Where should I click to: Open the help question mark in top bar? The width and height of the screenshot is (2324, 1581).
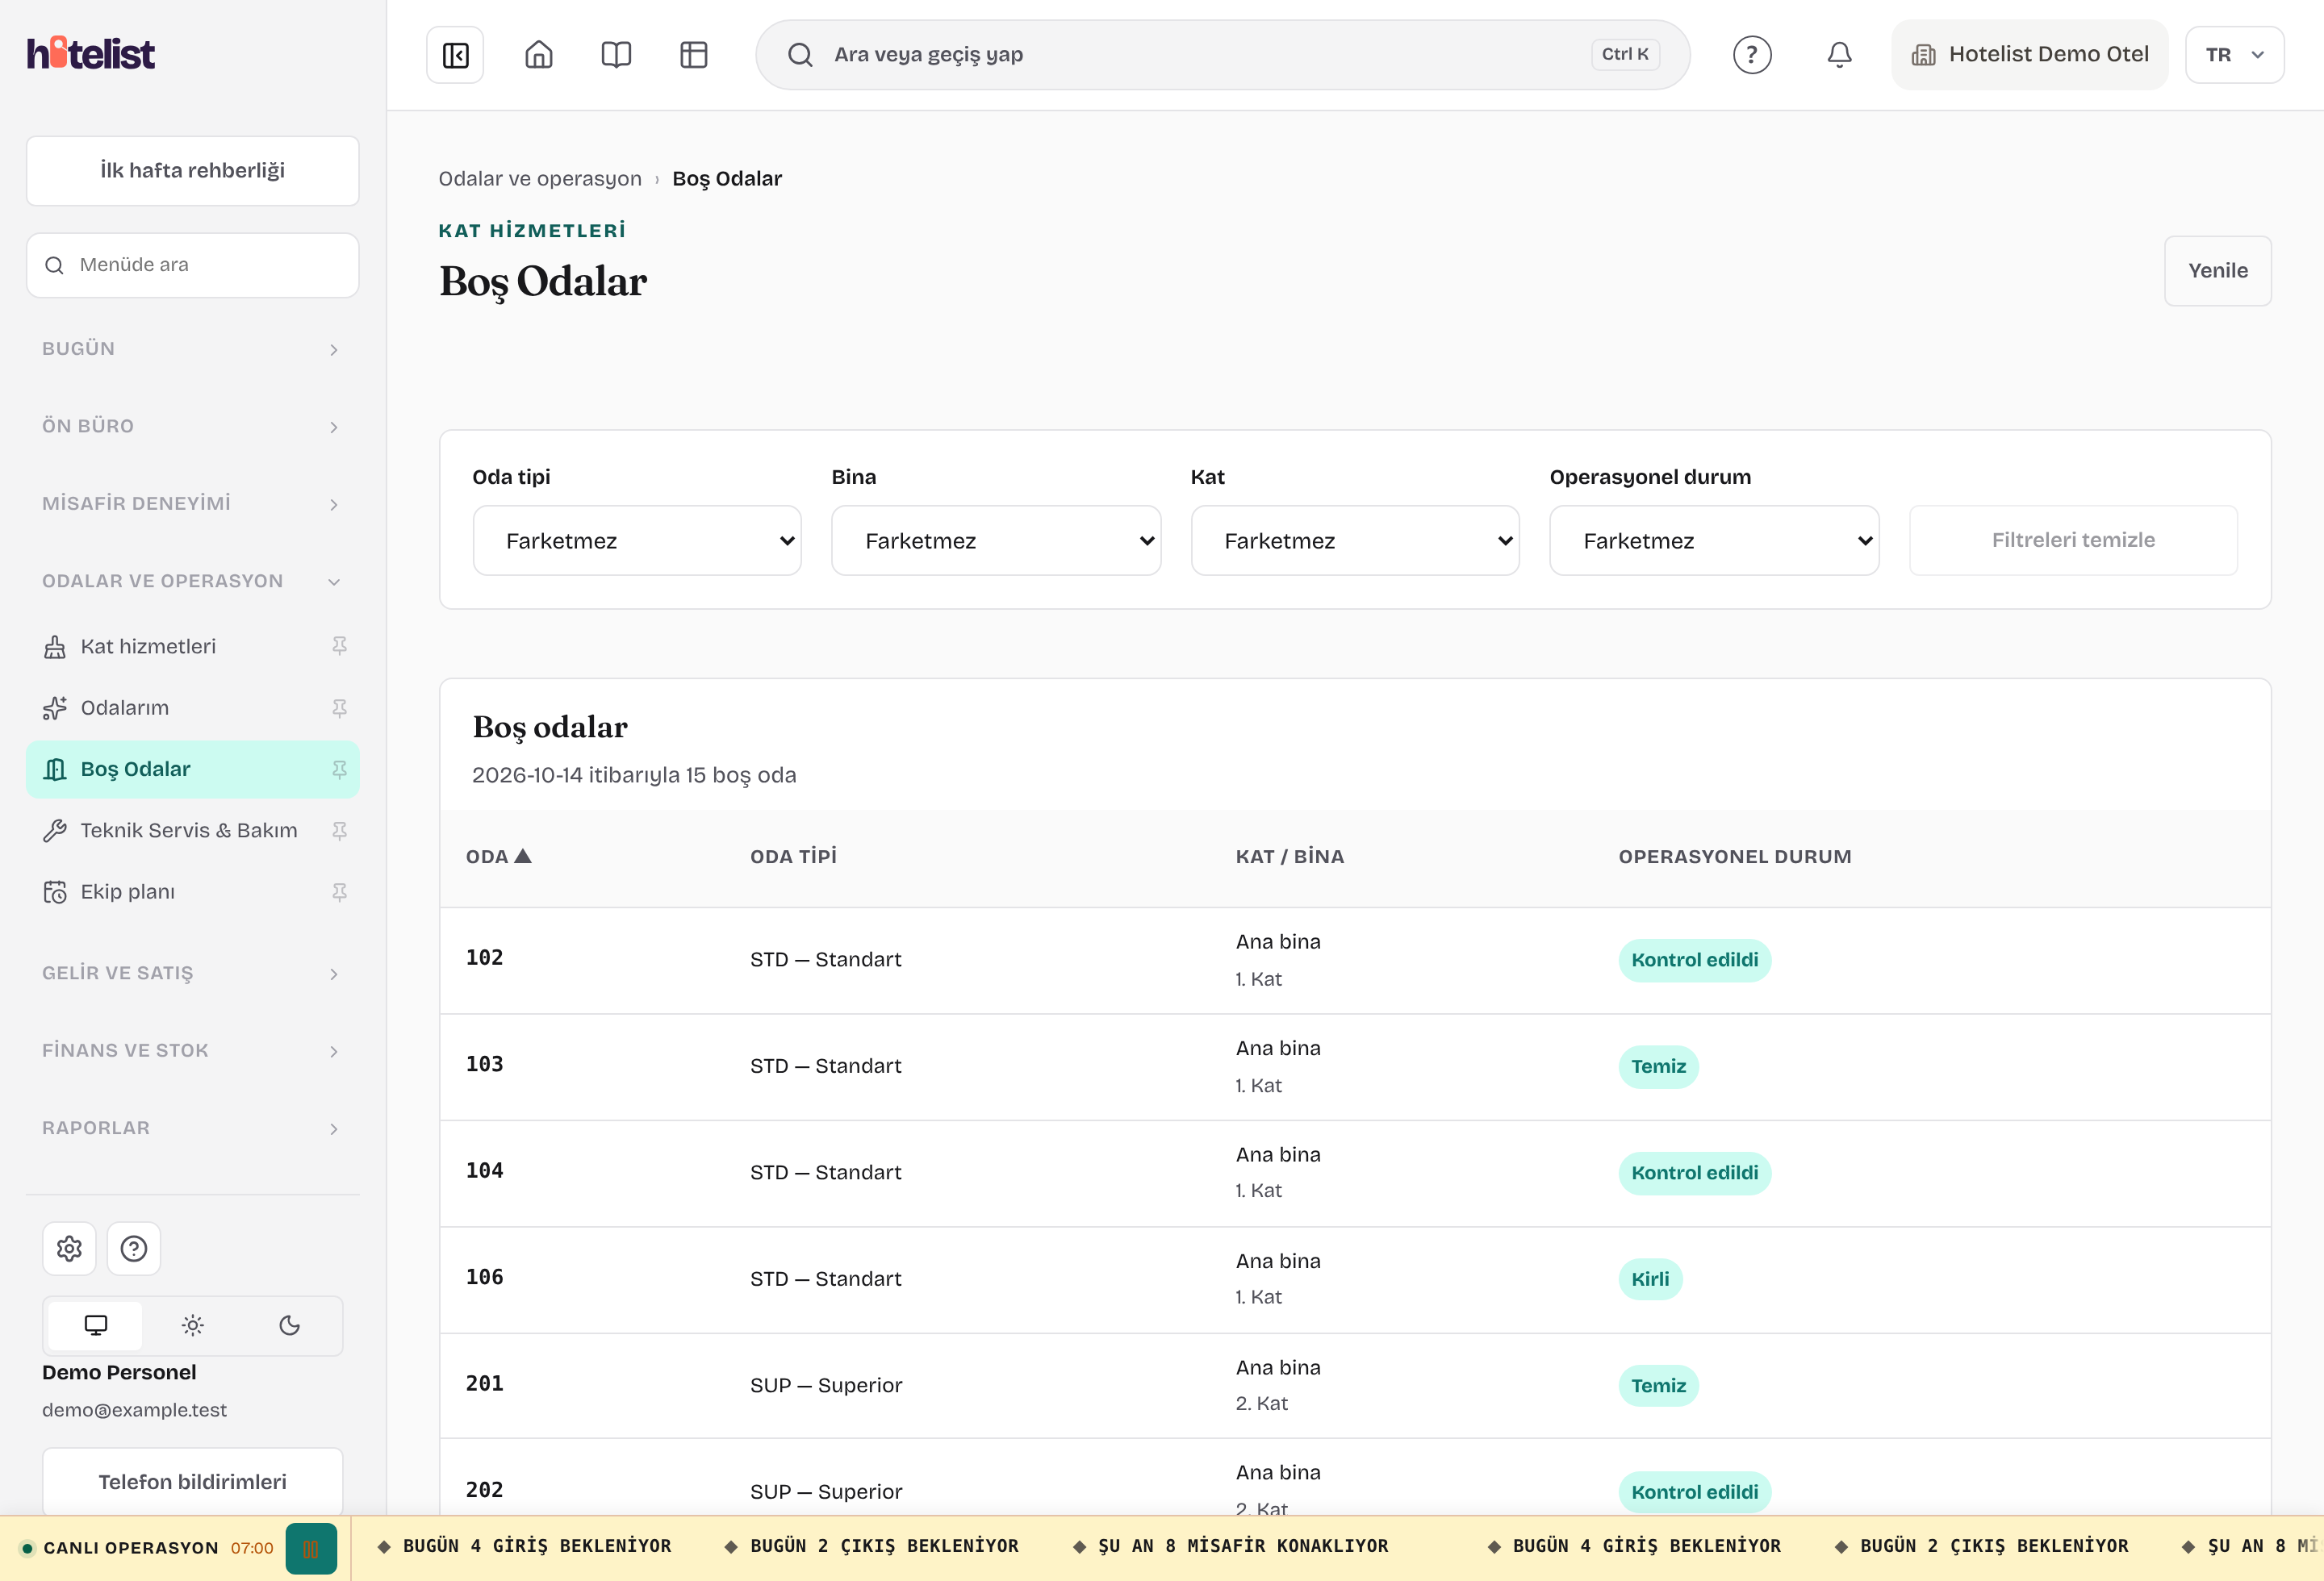(1752, 55)
